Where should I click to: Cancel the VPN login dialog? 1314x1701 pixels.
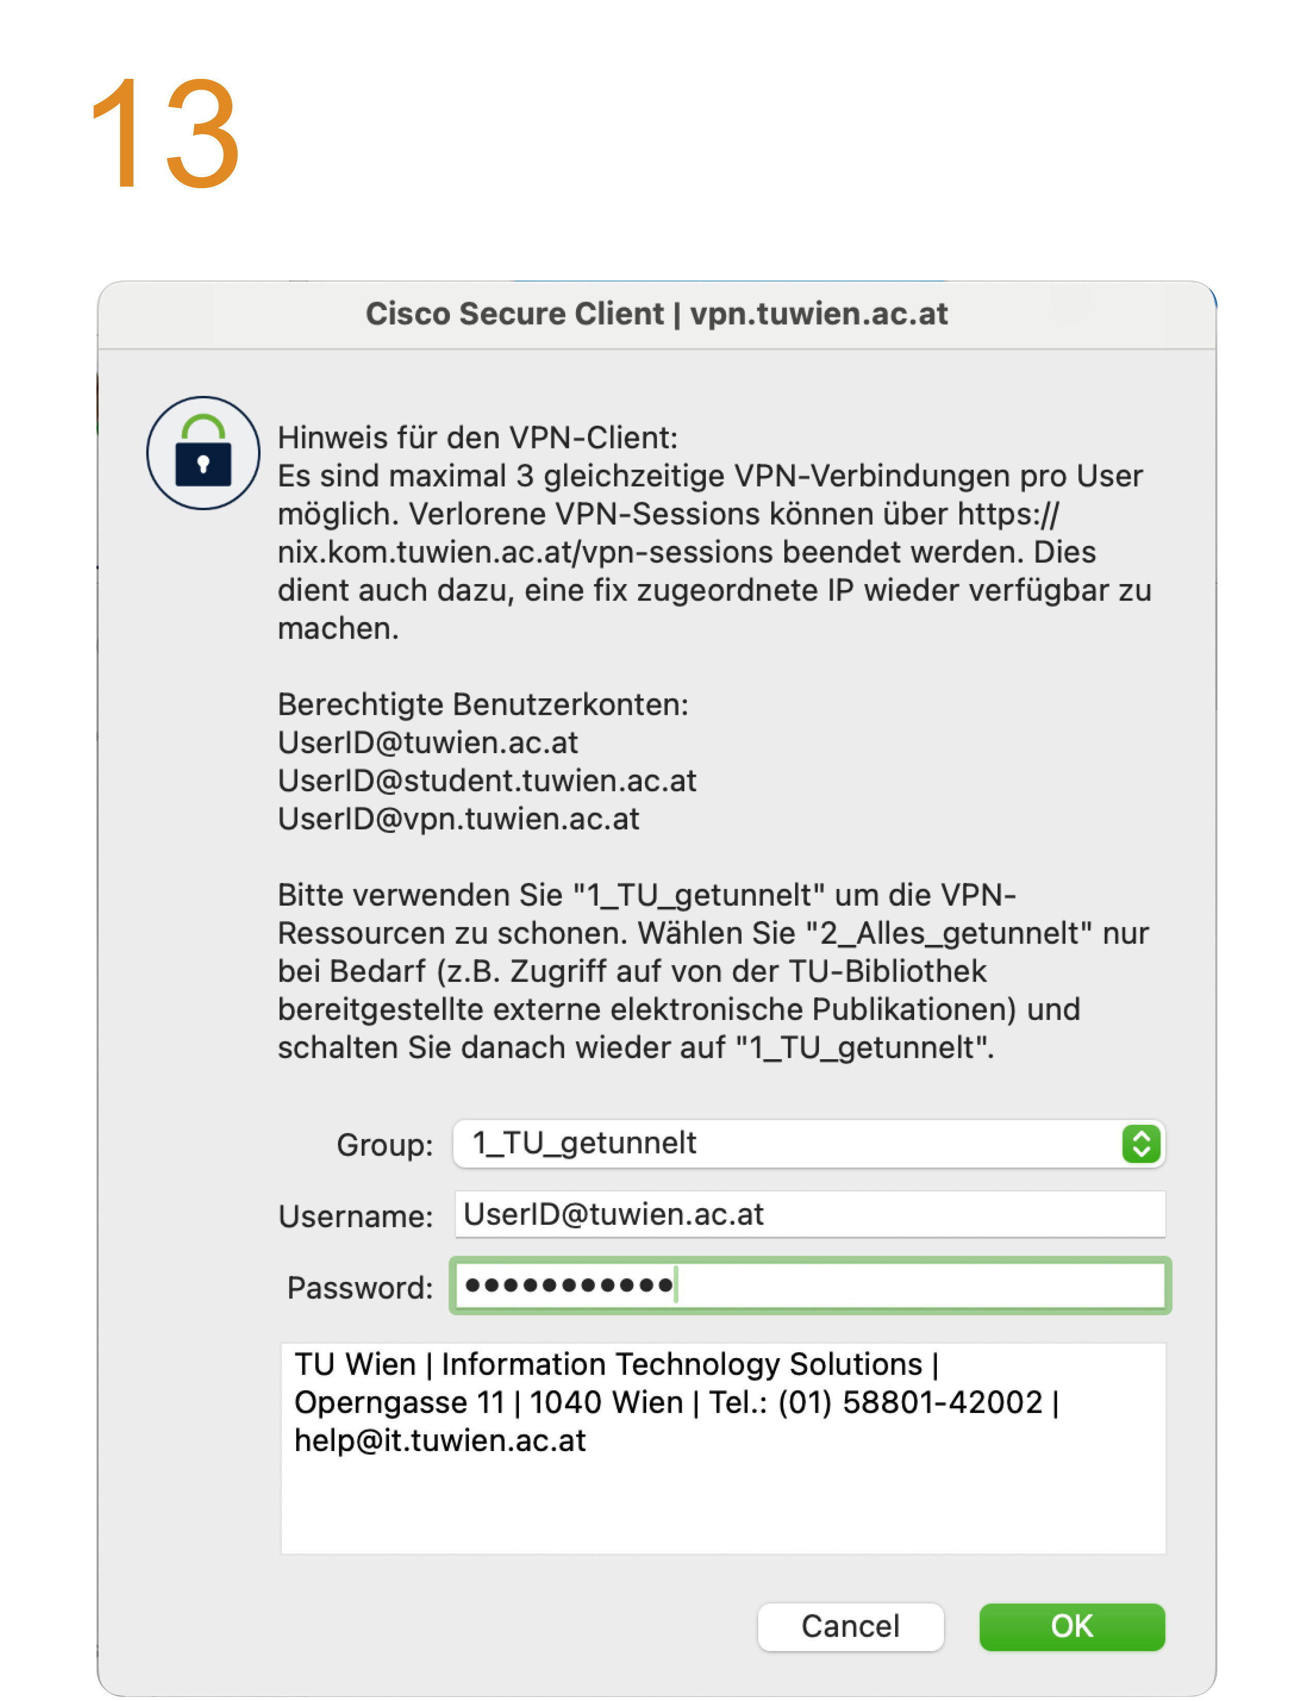tap(850, 1627)
